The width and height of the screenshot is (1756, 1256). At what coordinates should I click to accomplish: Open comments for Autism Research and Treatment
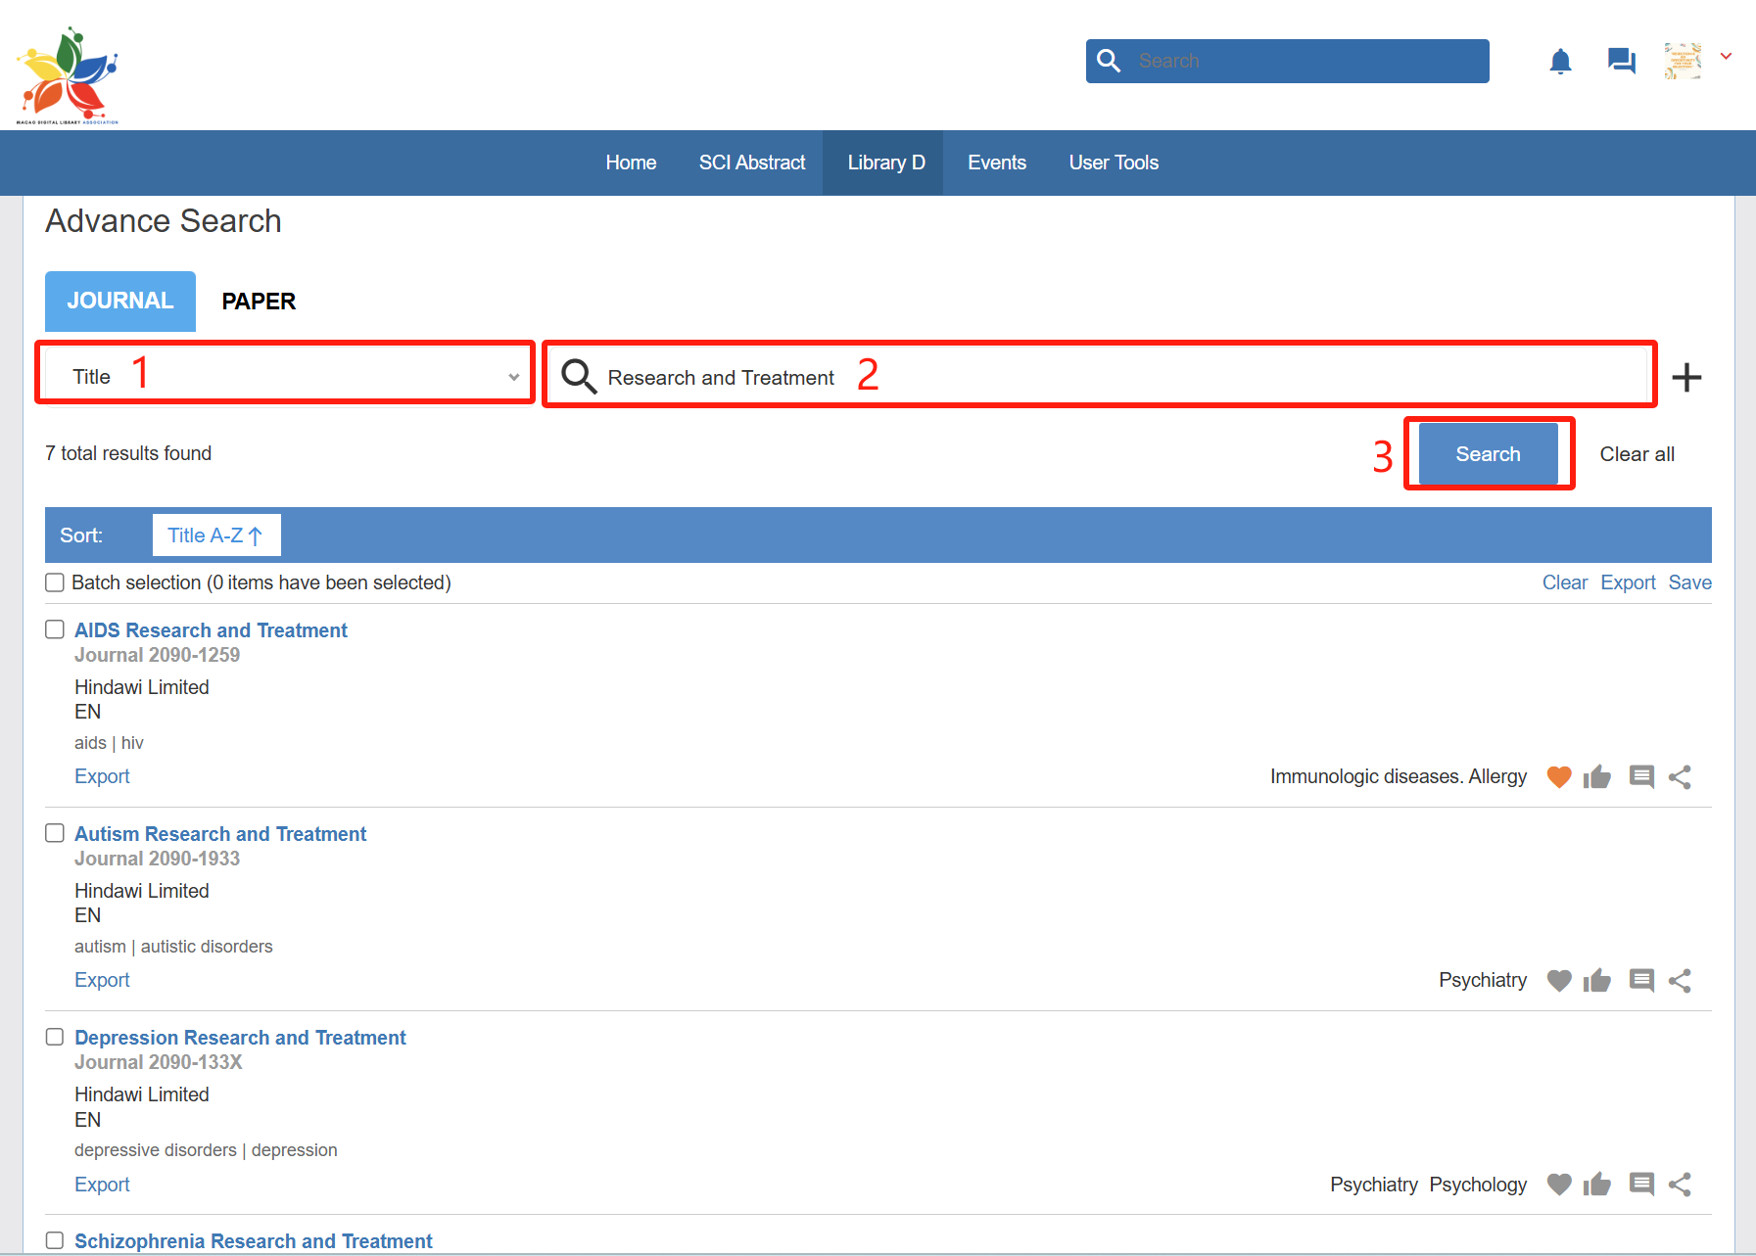pyautogui.click(x=1641, y=981)
